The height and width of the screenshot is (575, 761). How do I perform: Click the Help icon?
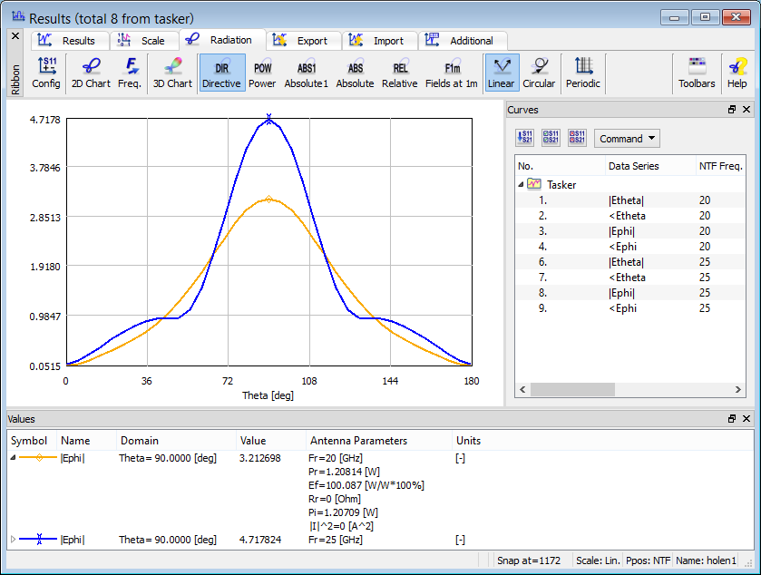click(737, 73)
